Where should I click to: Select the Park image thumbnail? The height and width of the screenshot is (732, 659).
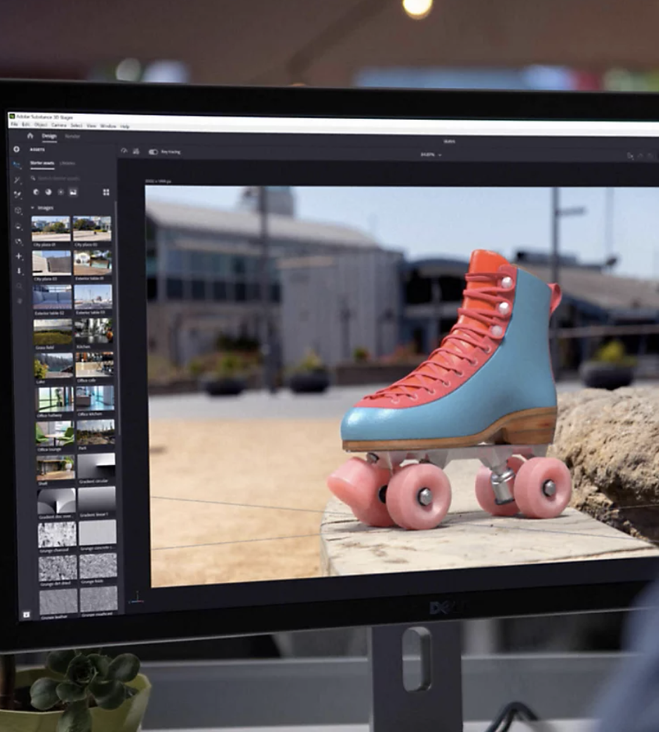96,432
